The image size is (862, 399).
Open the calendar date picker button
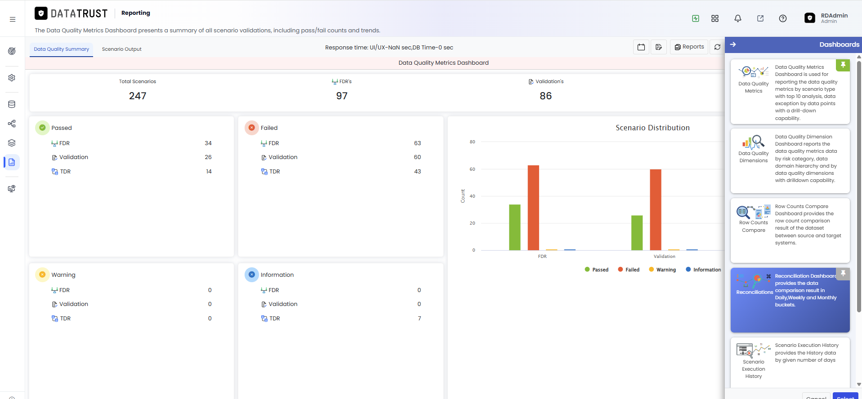point(641,47)
